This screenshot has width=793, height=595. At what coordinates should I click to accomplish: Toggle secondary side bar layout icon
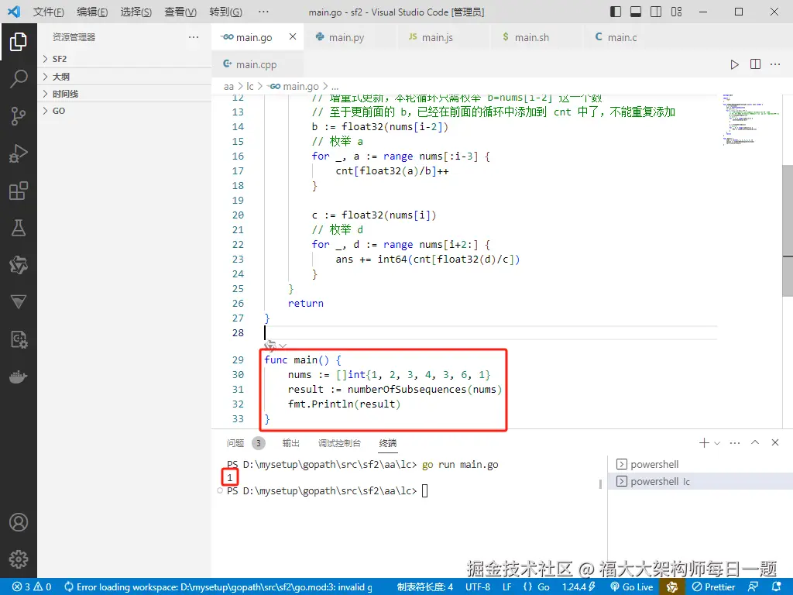656,12
